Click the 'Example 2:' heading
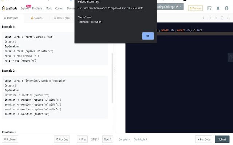 (x=8, y=71)
